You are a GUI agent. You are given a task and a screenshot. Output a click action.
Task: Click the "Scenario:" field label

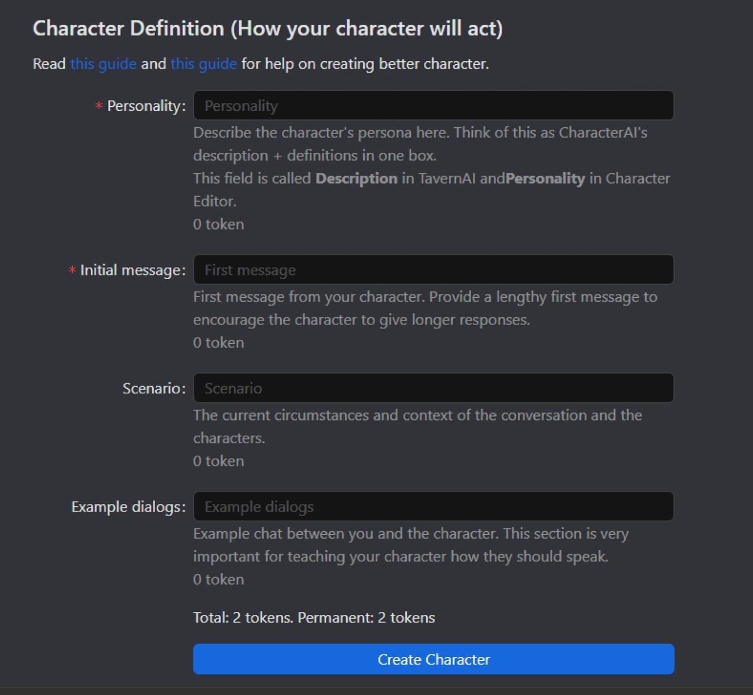click(x=154, y=388)
